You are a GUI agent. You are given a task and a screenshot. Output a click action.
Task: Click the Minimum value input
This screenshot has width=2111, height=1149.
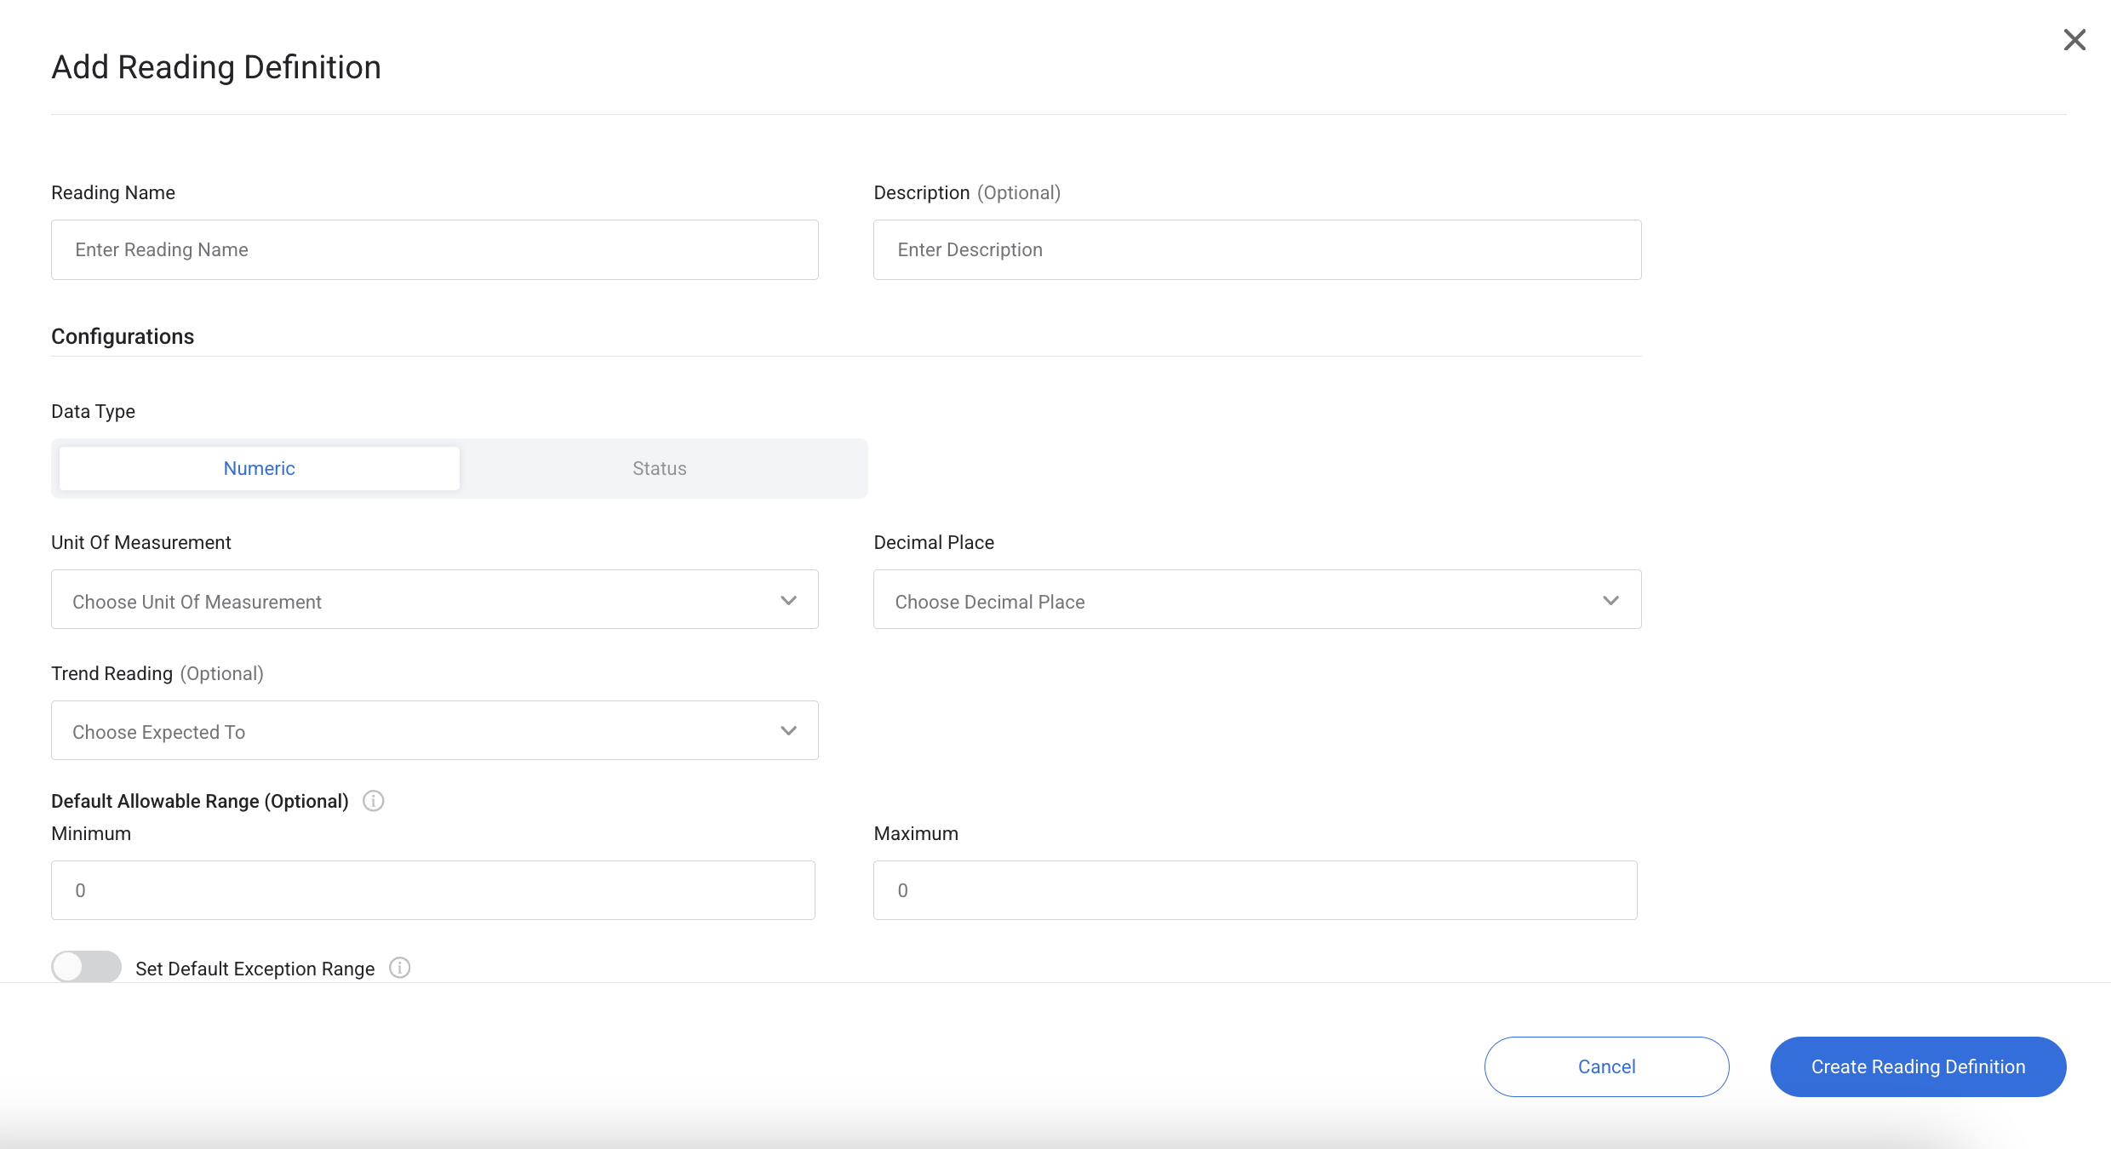point(432,889)
